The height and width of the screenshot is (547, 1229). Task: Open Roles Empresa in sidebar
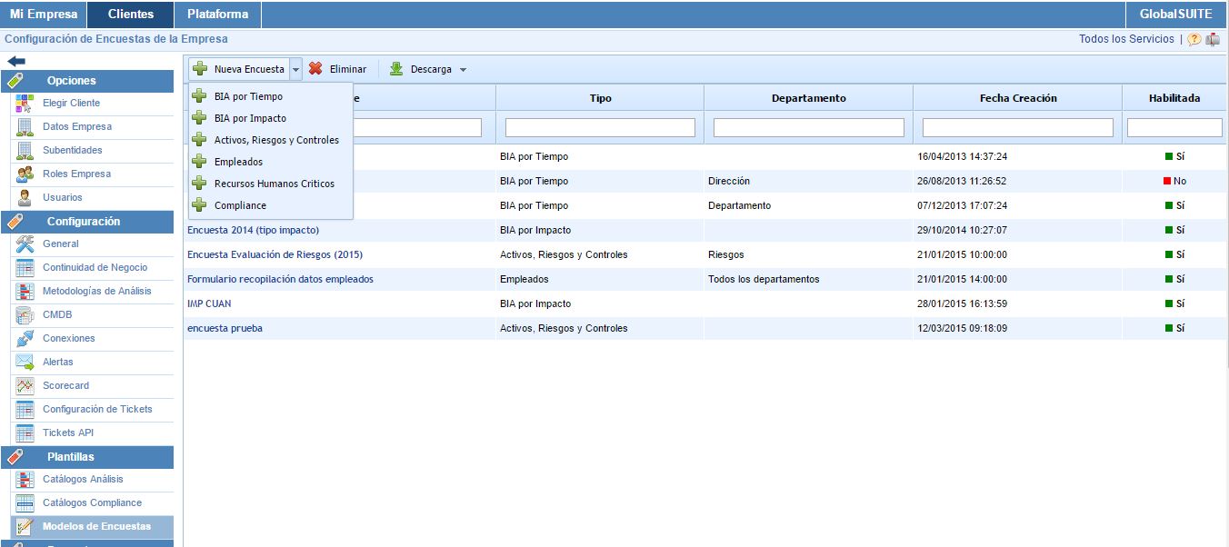point(76,174)
